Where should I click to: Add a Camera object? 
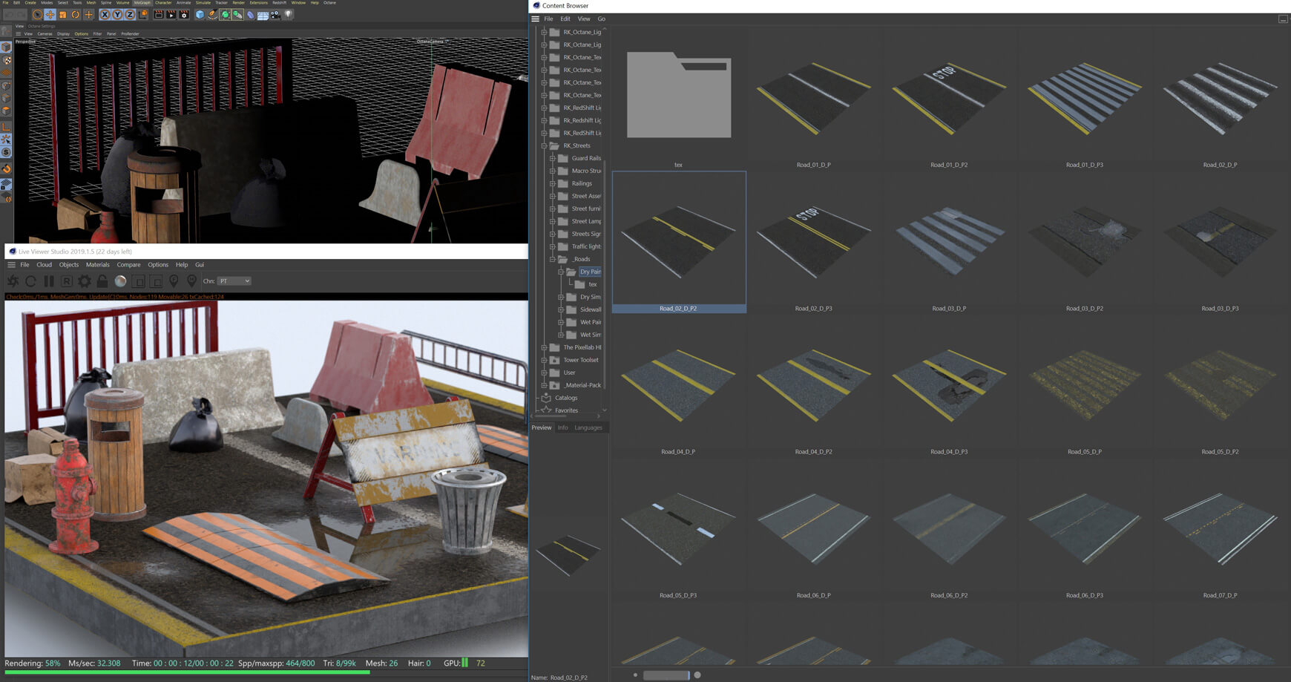[275, 14]
